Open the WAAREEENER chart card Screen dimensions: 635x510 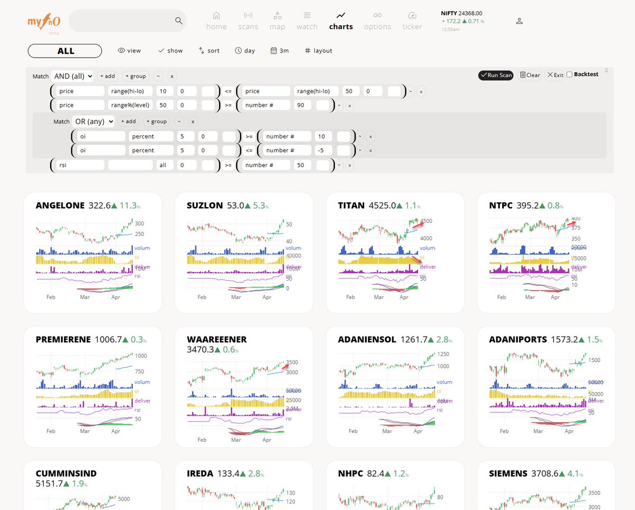coord(244,387)
